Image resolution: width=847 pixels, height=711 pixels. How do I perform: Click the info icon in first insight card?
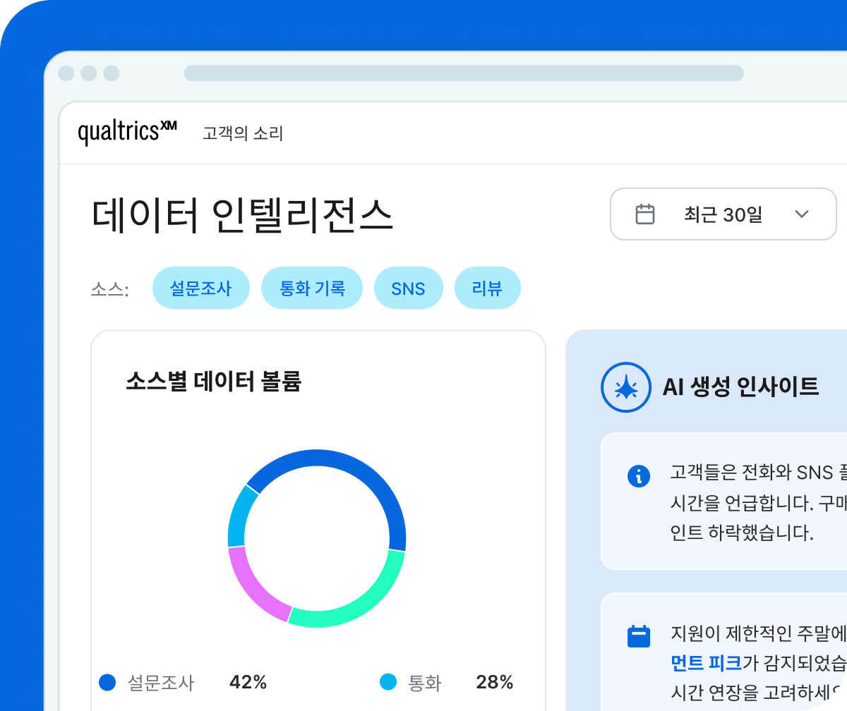click(639, 476)
